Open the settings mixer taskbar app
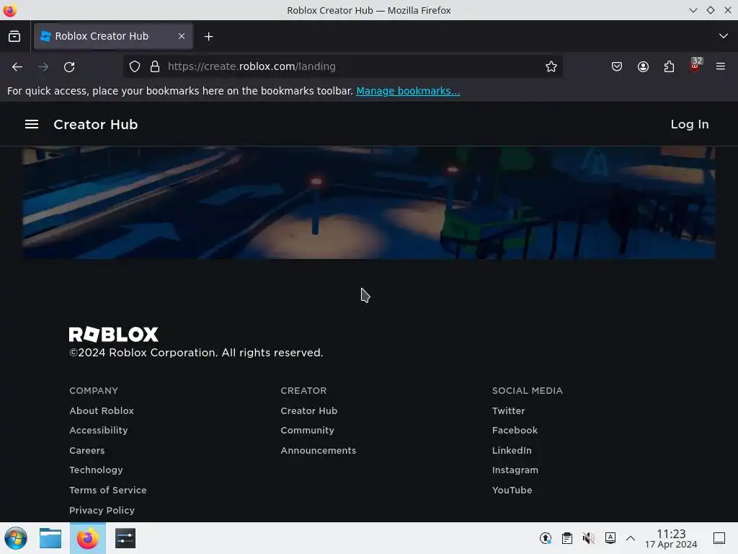Image resolution: width=738 pixels, height=554 pixels. click(125, 538)
